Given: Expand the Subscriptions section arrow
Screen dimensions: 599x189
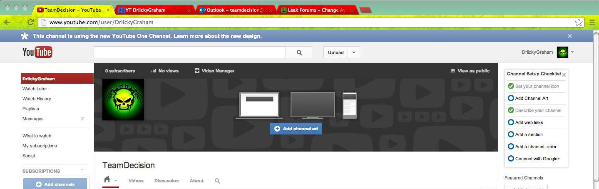Looking at the screenshot, I should coord(82,169).
